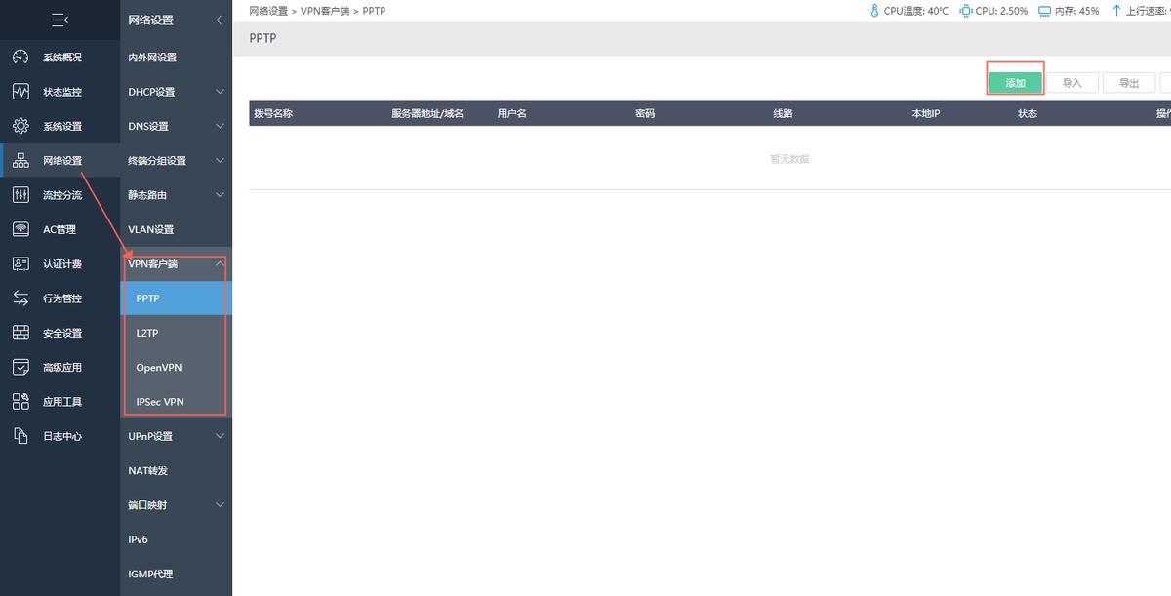Click the 内存 memory icon

coord(1044,11)
